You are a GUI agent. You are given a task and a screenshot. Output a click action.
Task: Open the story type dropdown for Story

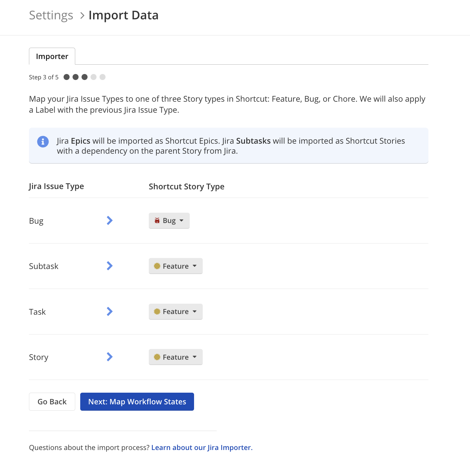point(176,357)
